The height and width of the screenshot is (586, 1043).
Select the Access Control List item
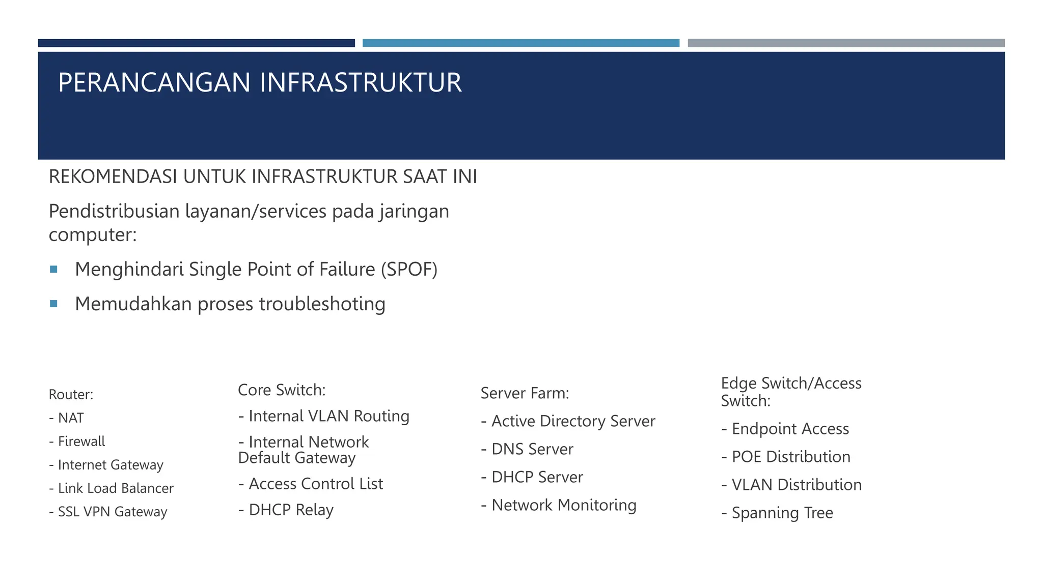click(x=311, y=484)
